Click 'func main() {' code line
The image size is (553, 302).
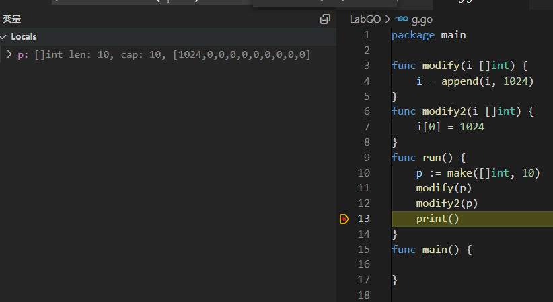[432, 250]
